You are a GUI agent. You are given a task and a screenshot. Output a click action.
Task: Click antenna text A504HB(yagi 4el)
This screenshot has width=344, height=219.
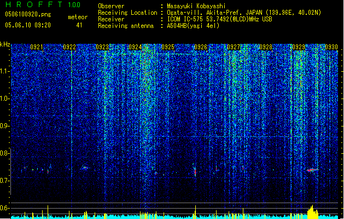coord(193,26)
